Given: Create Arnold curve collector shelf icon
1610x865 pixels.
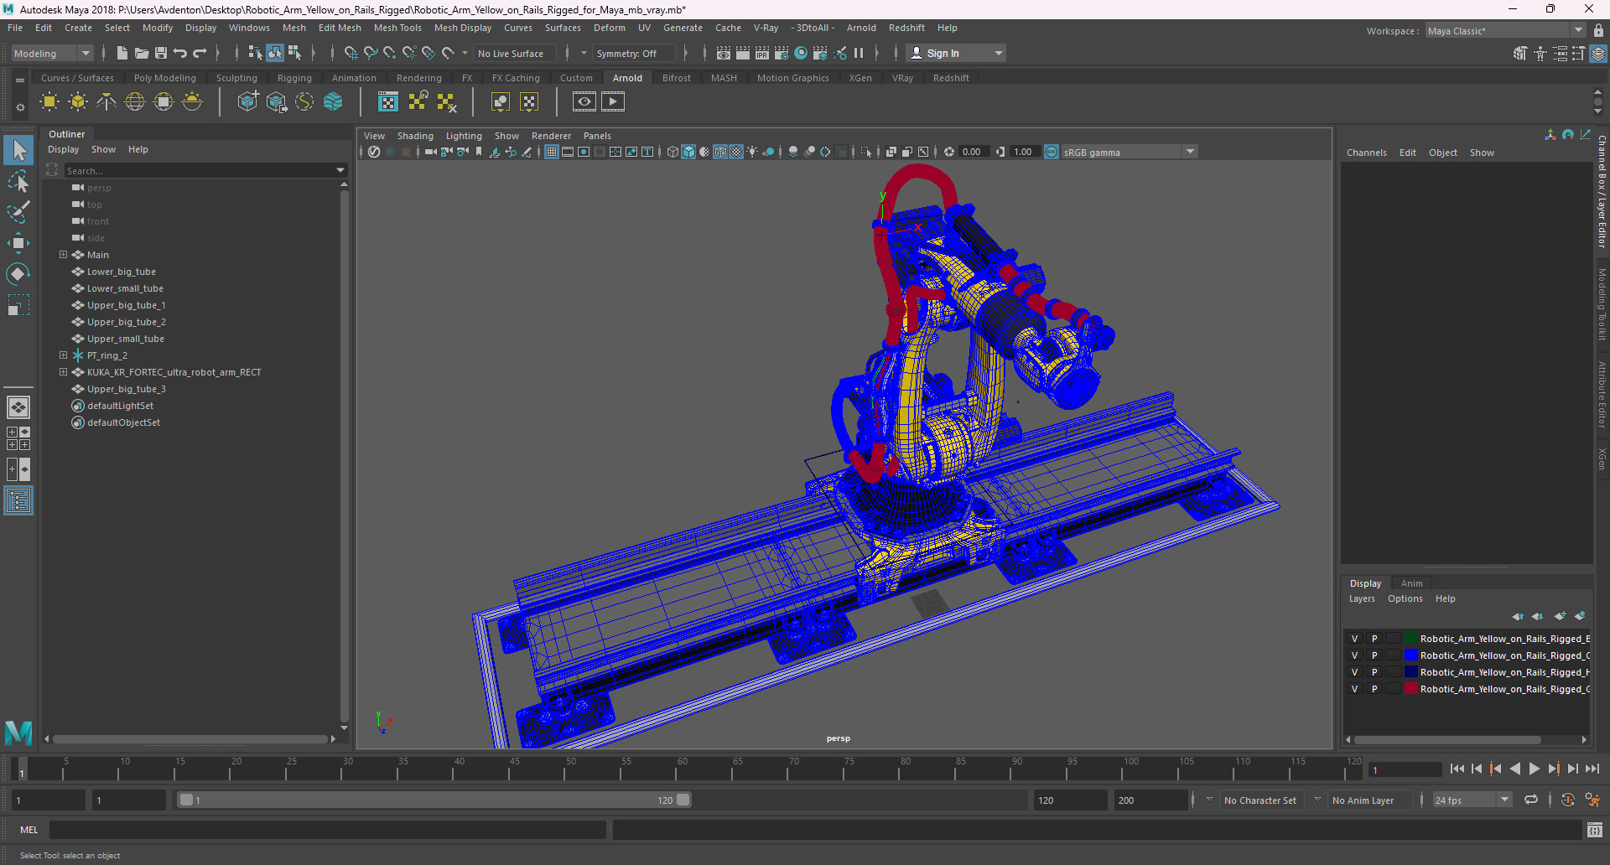Looking at the screenshot, I should point(304,102).
